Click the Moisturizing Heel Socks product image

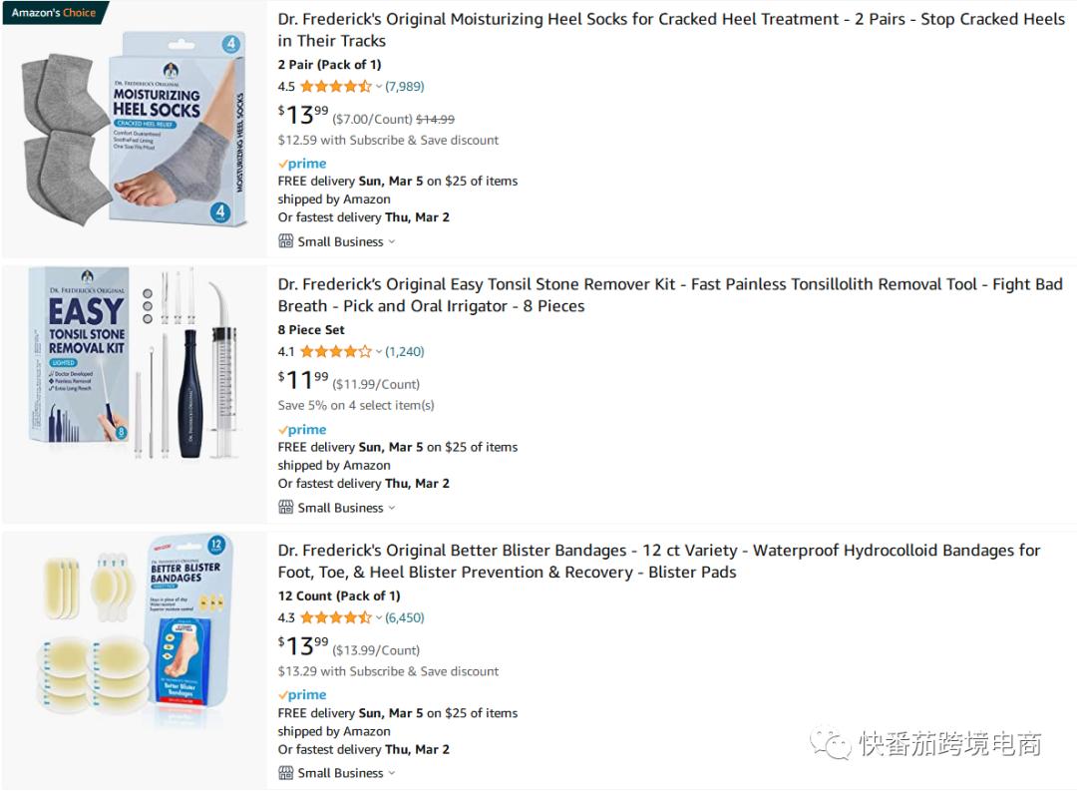[x=134, y=130]
